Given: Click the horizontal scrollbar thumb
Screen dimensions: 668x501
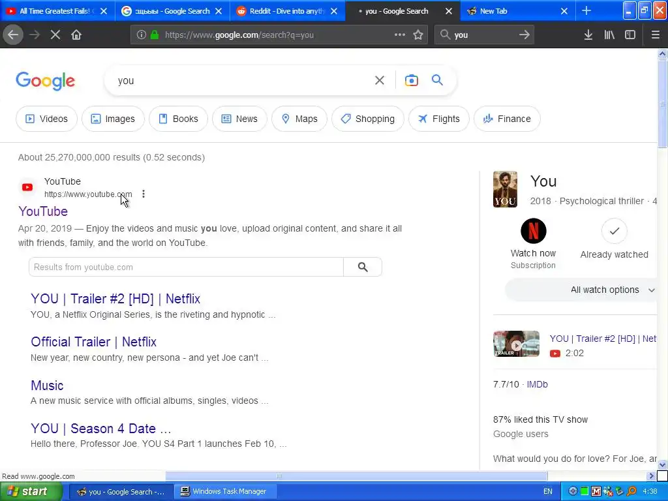Looking at the screenshot, I should pyautogui.click(x=357, y=476).
